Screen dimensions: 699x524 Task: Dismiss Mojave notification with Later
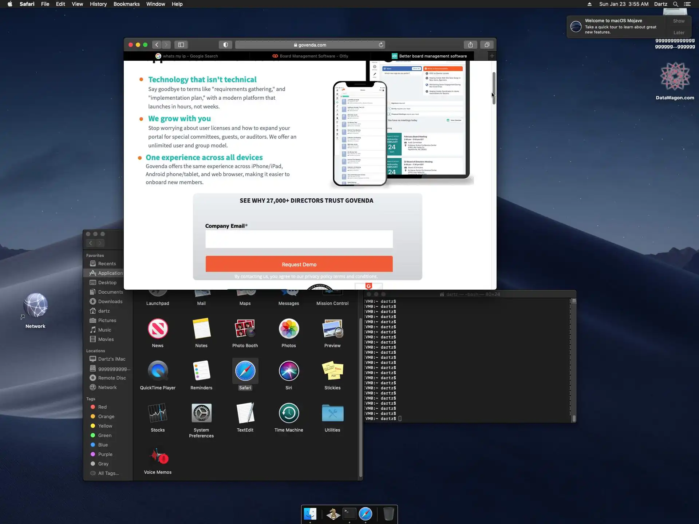click(679, 32)
